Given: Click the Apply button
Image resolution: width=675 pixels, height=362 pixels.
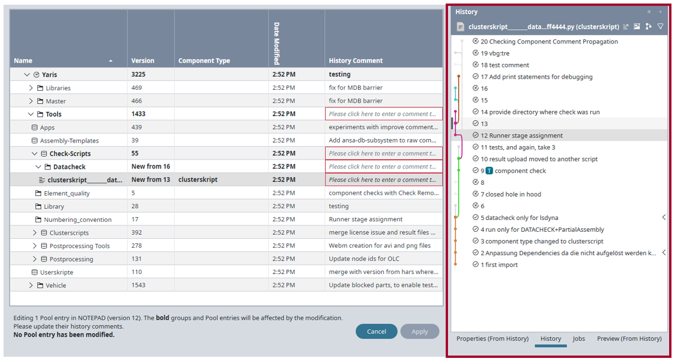Looking at the screenshot, I should pos(420,331).
